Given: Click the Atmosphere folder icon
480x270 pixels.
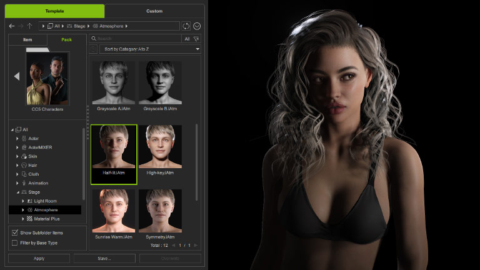Looking at the screenshot, I should click(30, 210).
